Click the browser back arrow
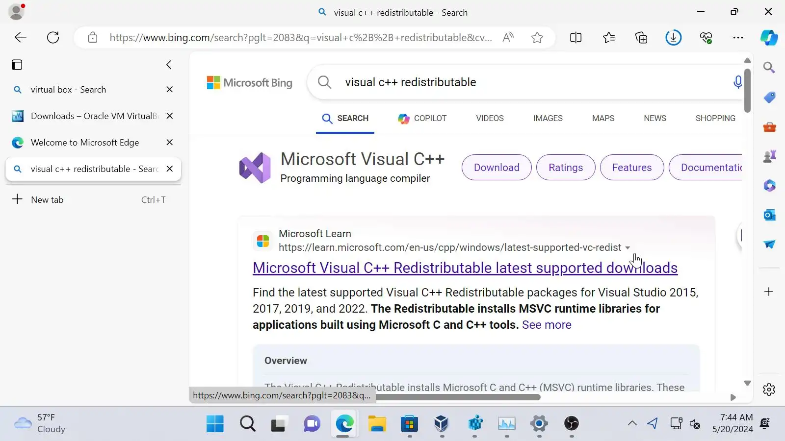Image resolution: width=785 pixels, height=441 pixels. pos(21,37)
